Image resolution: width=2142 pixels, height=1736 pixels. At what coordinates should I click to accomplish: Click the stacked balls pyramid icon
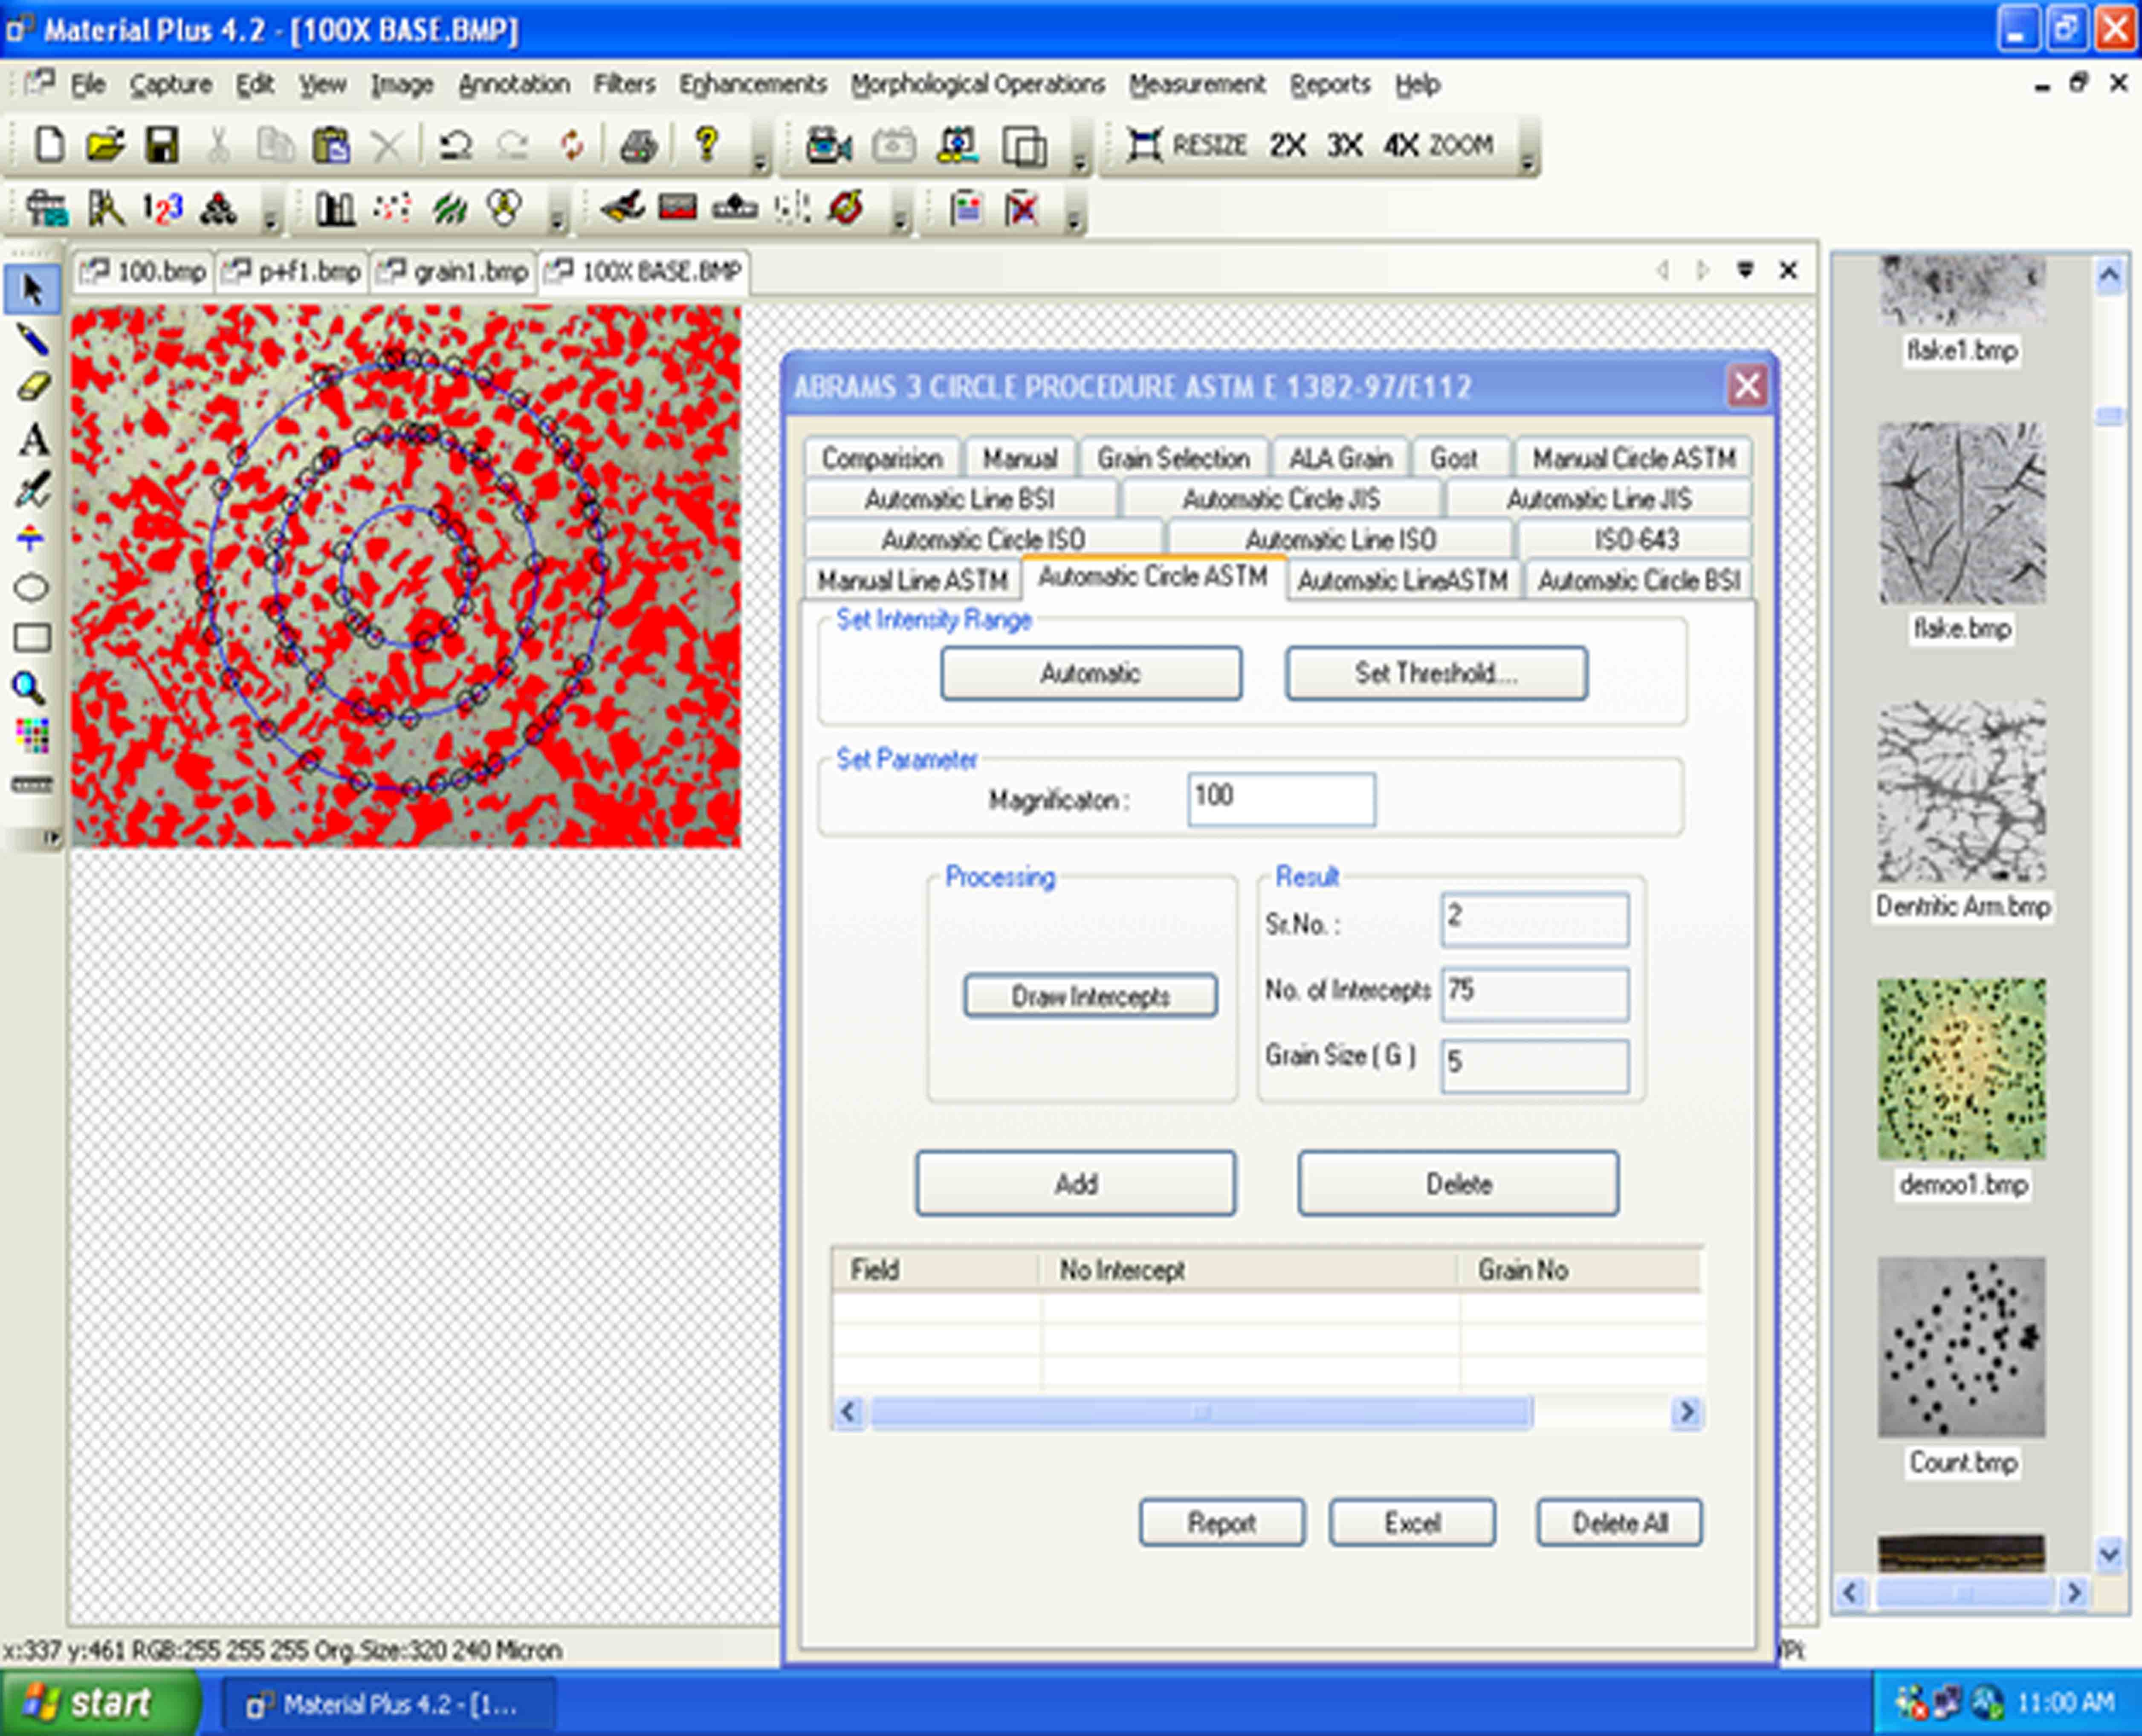pyautogui.click(x=218, y=208)
